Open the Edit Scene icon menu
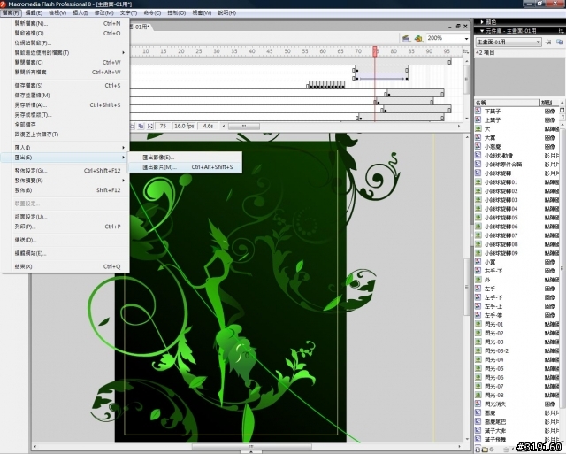Image resolution: width=566 pixels, height=454 pixels. (406, 38)
